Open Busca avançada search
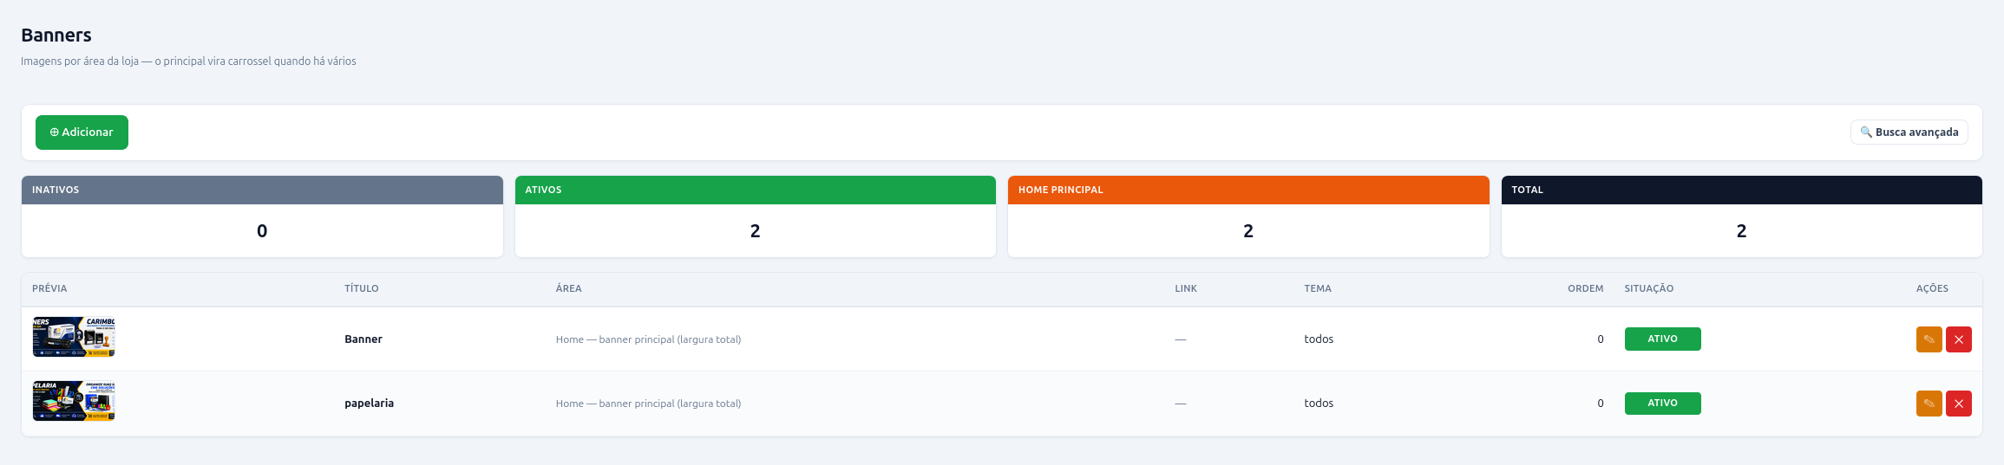This screenshot has height=465, width=2004. (1909, 132)
